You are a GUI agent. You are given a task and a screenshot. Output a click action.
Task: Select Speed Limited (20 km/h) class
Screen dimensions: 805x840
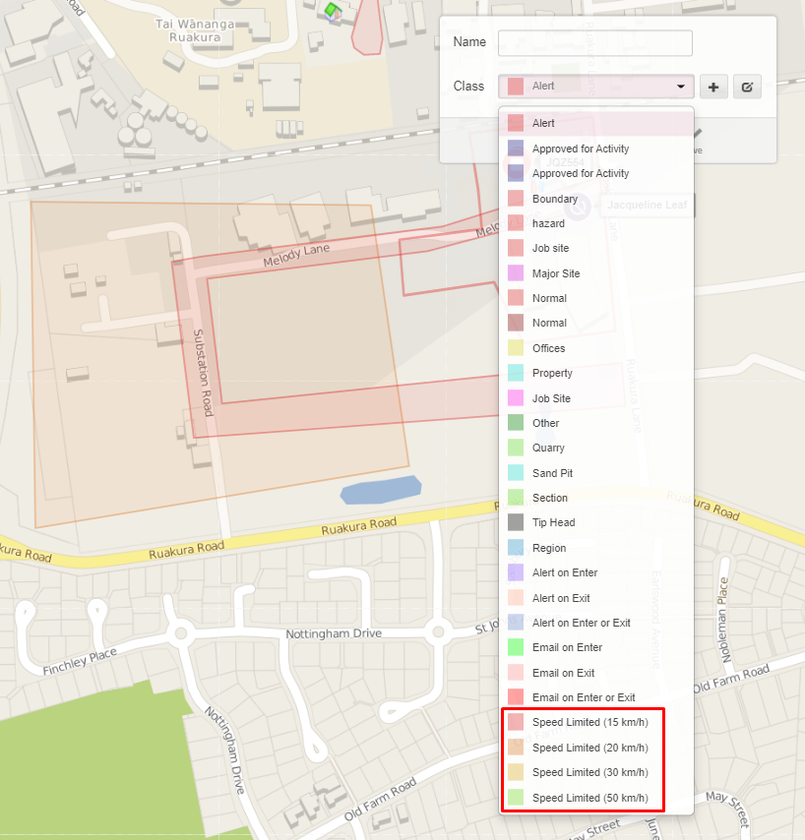(x=596, y=748)
